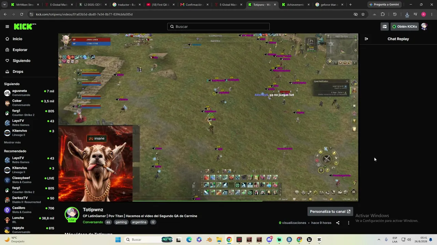Open the Totipwnz channel name link
Screen dimensions: 437x245
(x=93, y=210)
